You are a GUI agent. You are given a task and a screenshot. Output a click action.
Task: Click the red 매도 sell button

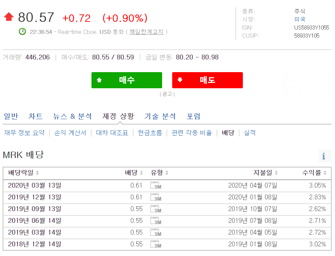click(208, 80)
